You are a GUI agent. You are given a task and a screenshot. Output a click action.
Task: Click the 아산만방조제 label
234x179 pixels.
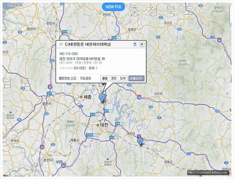(15, 5)
